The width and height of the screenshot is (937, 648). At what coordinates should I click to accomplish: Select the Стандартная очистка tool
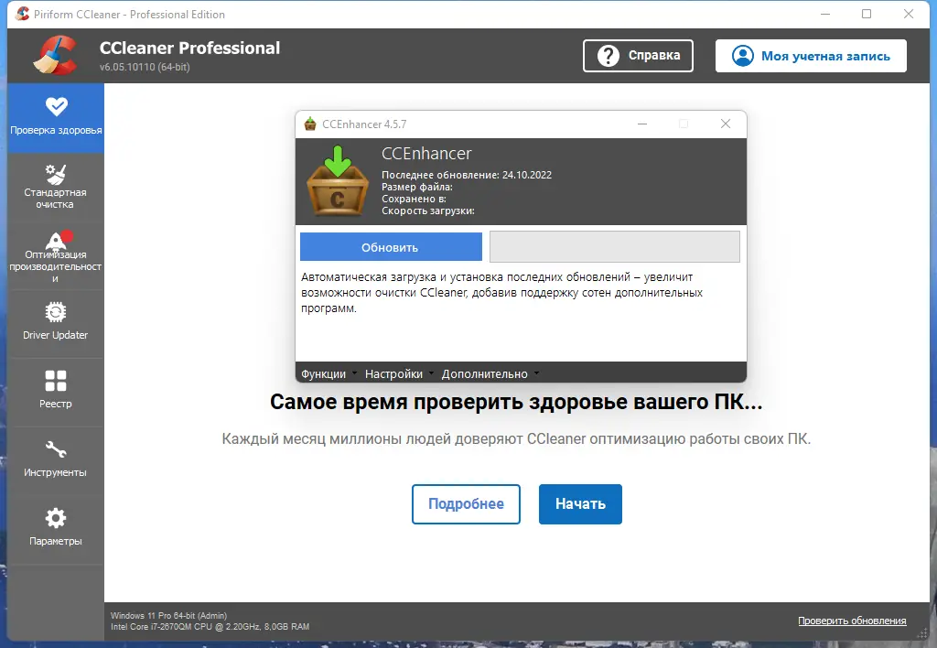[x=56, y=186]
